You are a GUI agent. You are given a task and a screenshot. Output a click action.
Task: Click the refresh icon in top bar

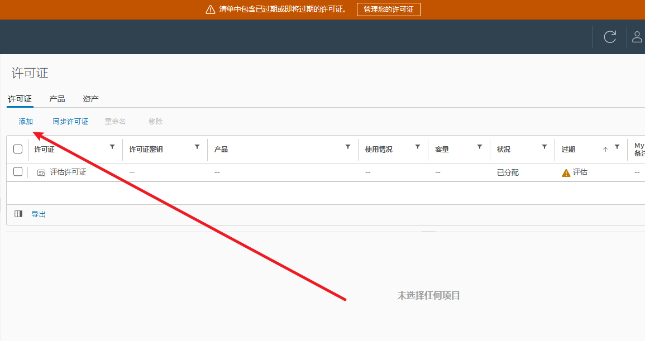pyautogui.click(x=610, y=37)
